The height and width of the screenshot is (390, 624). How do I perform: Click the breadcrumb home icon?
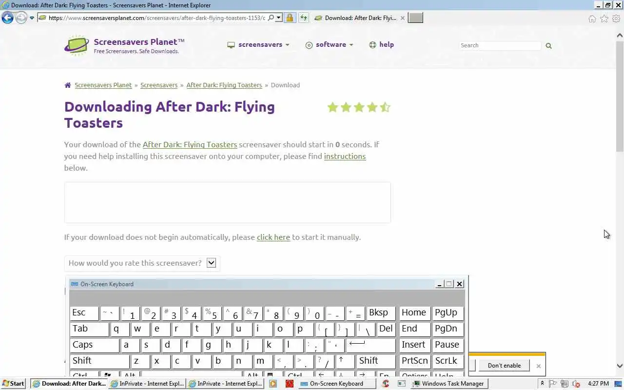(68, 85)
